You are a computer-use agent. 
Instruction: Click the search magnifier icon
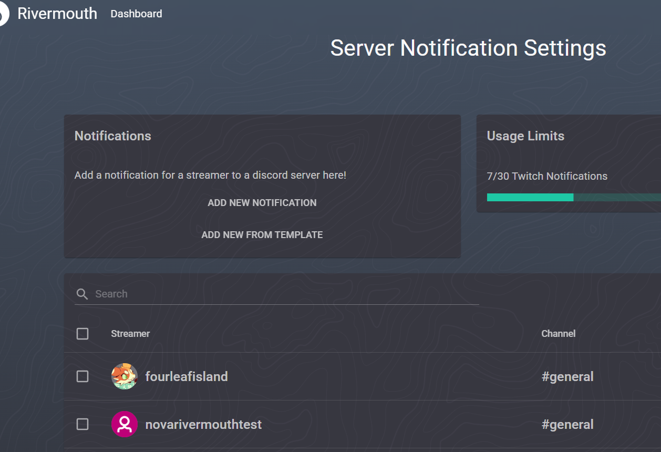(82, 294)
